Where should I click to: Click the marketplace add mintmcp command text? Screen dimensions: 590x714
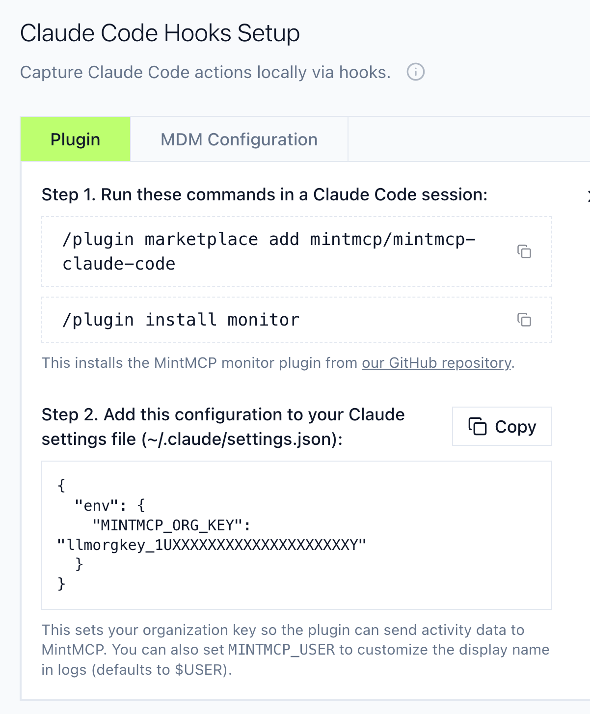point(268,251)
